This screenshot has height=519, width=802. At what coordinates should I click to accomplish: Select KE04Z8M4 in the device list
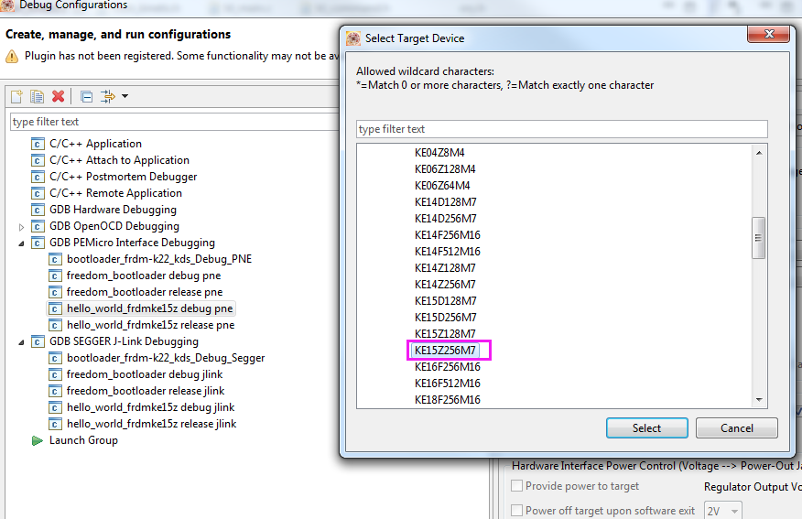click(439, 152)
